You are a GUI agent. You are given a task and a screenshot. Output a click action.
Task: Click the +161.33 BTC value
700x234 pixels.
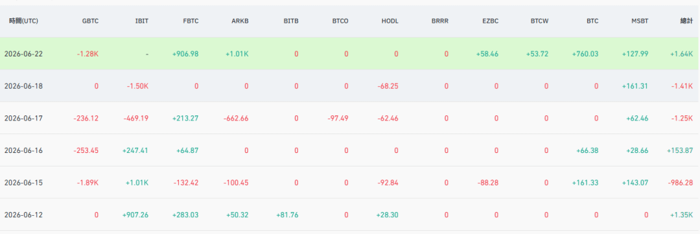coord(585,183)
